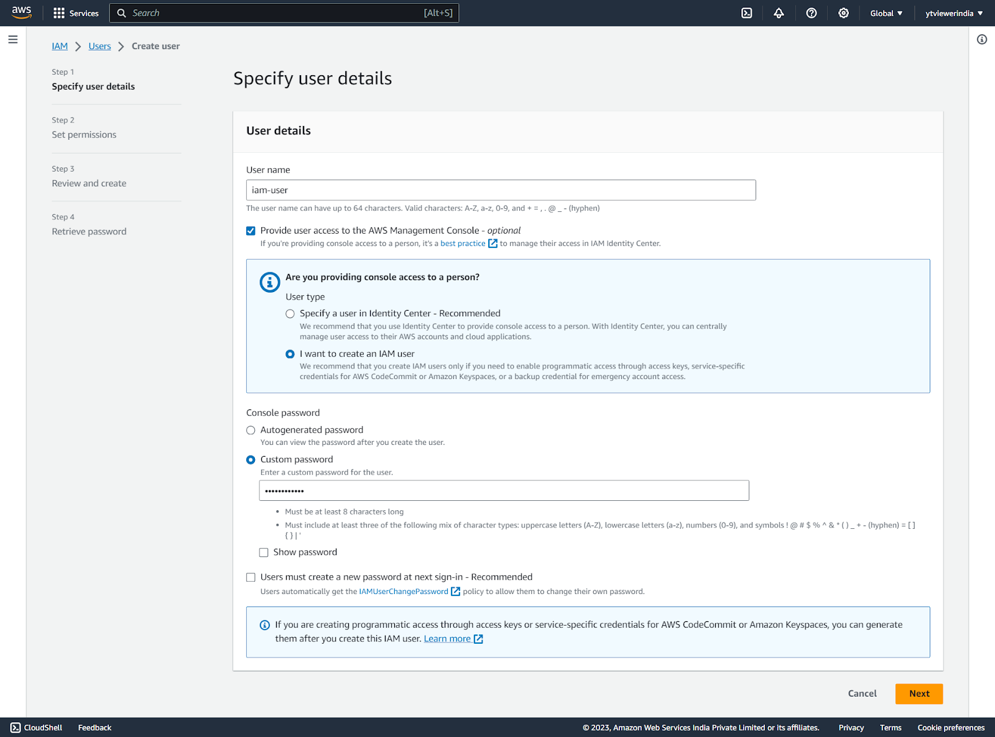Image resolution: width=995 pixels, height=737 pixels.
Task: Enable the Show password checkbox
Action: [264, 552]
